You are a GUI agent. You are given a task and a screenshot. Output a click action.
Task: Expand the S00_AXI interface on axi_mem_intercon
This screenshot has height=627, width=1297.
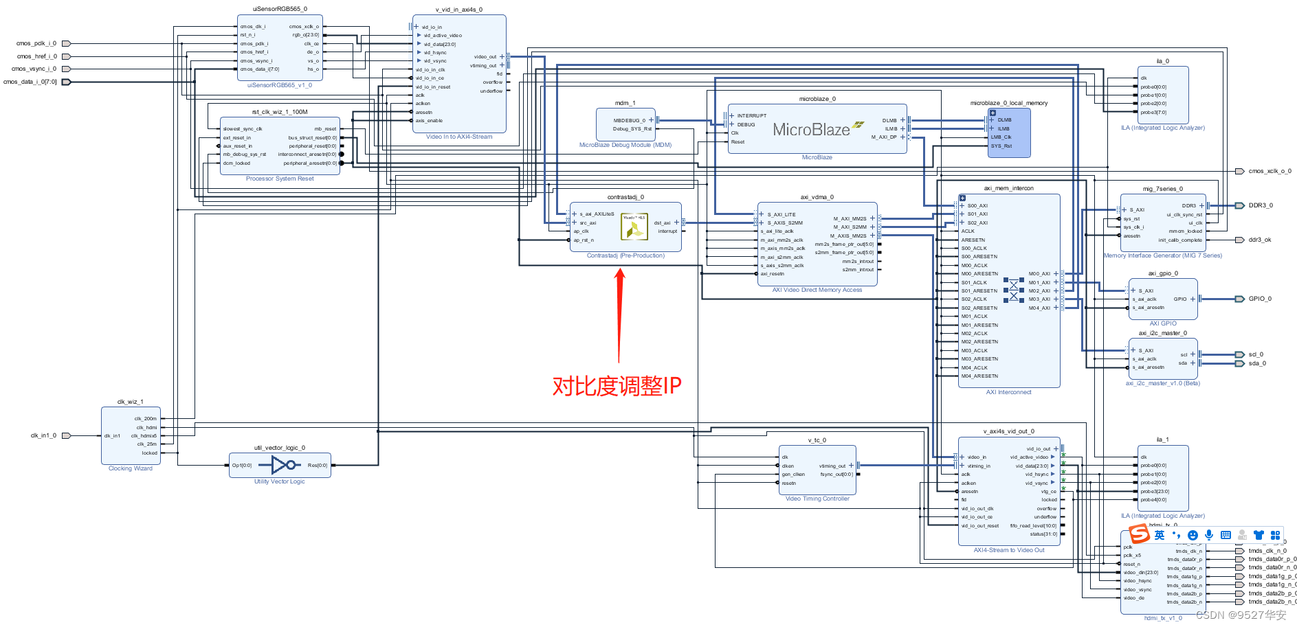click(962, 205)
